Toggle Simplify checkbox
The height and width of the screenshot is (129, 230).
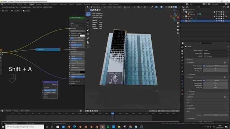click(x=188, y=106)
